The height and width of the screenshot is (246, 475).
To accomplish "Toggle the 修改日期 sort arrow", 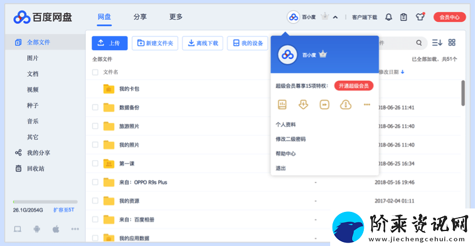I will (x=402, y=72).
